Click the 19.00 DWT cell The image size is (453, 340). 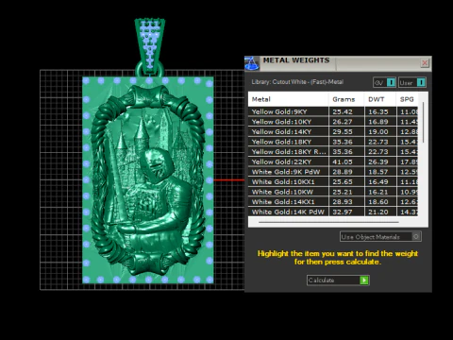380,131
